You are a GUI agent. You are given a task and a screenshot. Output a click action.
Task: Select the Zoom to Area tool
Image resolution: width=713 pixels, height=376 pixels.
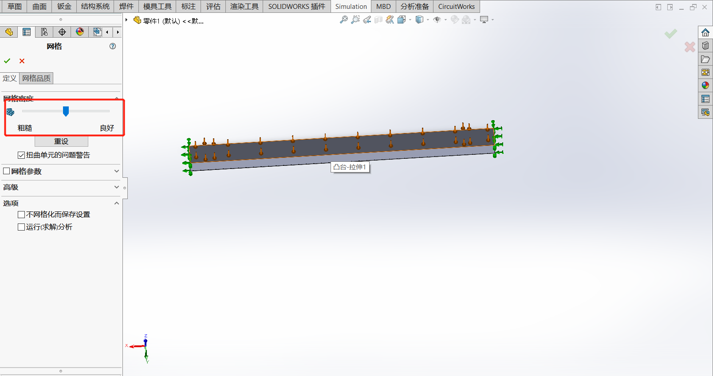(x=355, y=20)
